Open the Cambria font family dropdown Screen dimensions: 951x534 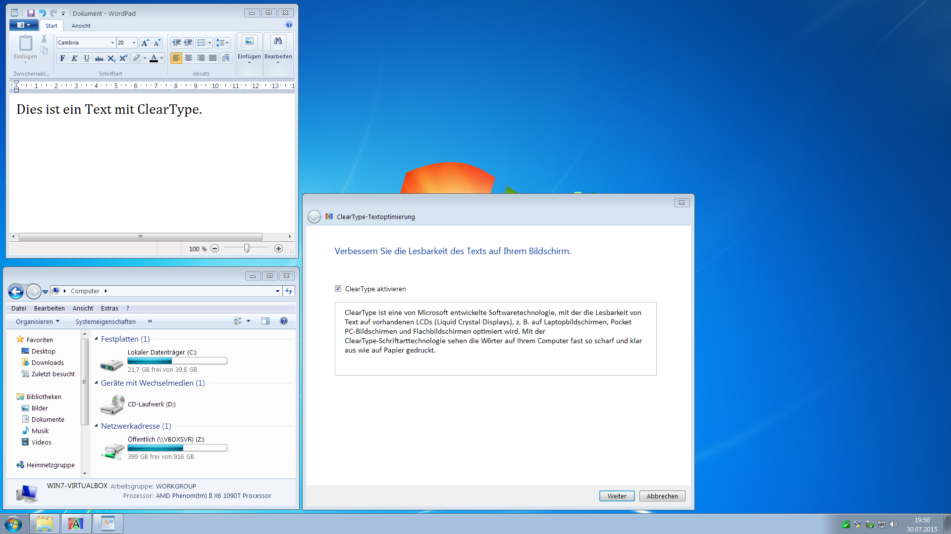click(x=112, y=43)
